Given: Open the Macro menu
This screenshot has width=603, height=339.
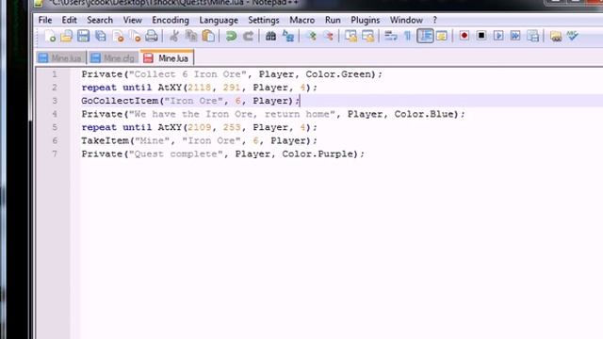Looking at the screenshot, I should click(301, 20).
